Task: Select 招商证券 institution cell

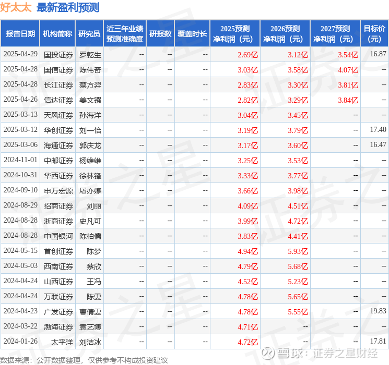Action: point(58,206)
